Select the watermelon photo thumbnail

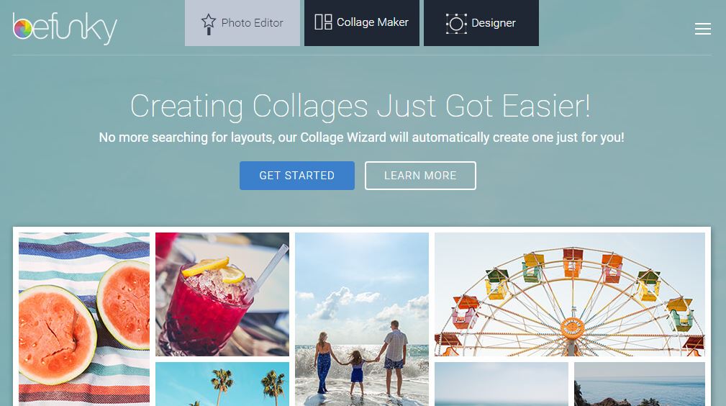coord(83,320)
